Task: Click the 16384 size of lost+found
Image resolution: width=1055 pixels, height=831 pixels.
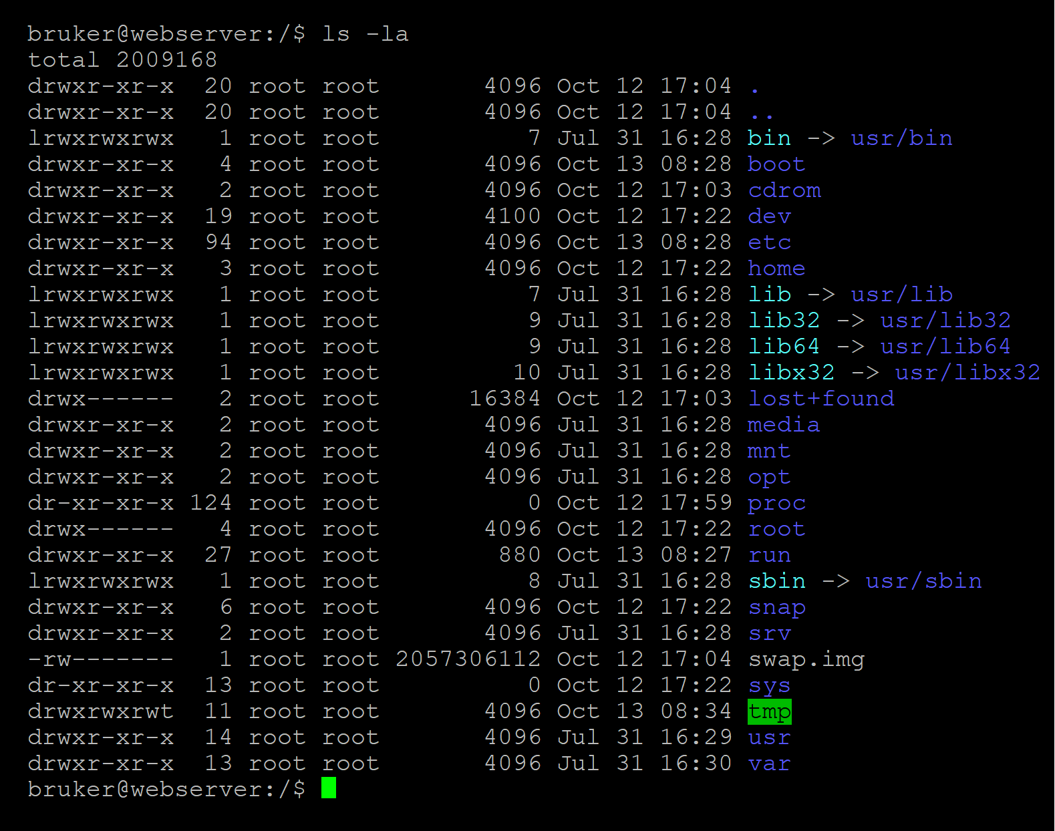Action: pos(504,399)
